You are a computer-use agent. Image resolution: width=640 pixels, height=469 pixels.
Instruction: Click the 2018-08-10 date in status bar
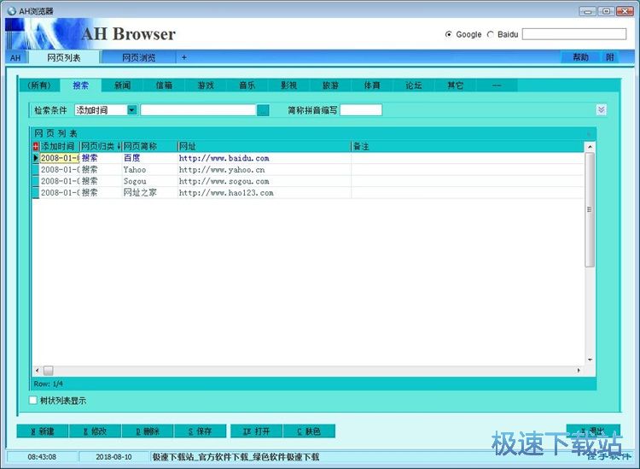click(113, 457)
